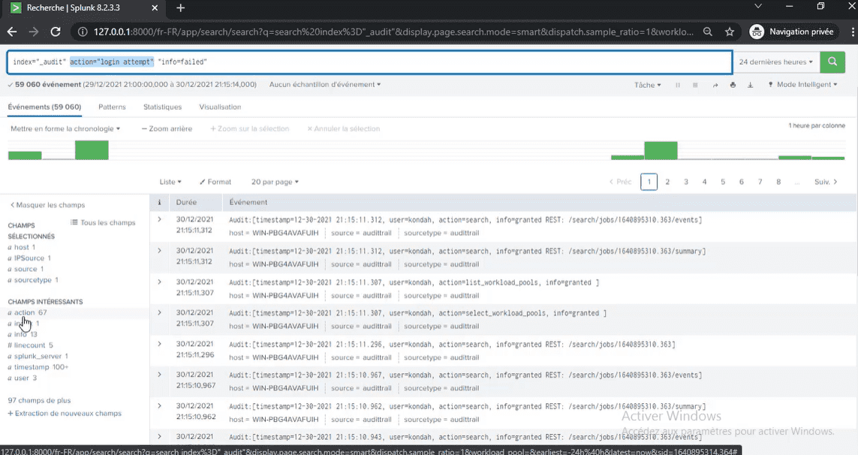This screenshot has width=858, height=455.
Task: Go back to the previous browser page
Action: 11,32
